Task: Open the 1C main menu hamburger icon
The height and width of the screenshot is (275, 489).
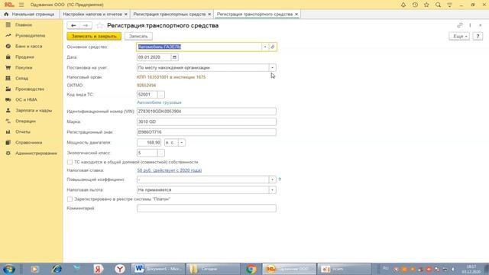Action: tap(21, 5)
